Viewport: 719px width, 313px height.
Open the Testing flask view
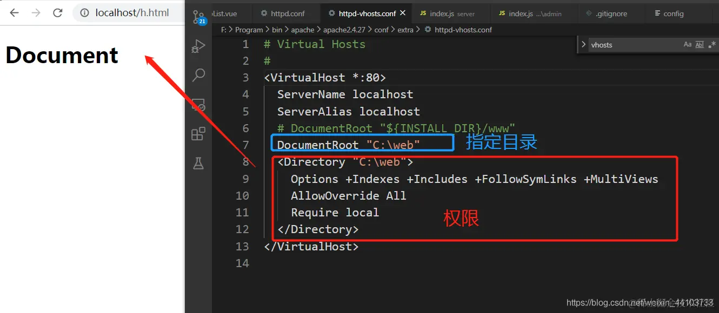pos(198,163)
